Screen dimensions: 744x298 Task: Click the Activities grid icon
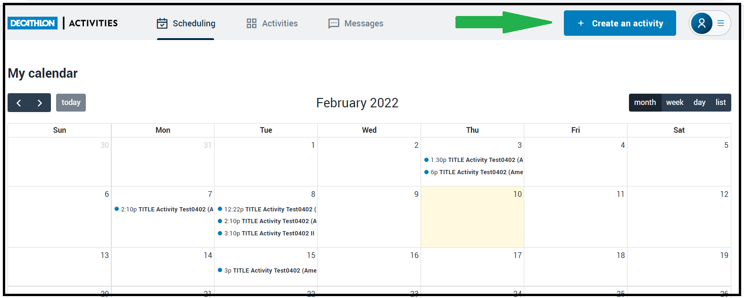point(252,24)
